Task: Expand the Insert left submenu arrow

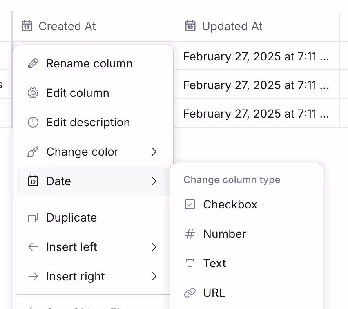Action: [154, 247]
